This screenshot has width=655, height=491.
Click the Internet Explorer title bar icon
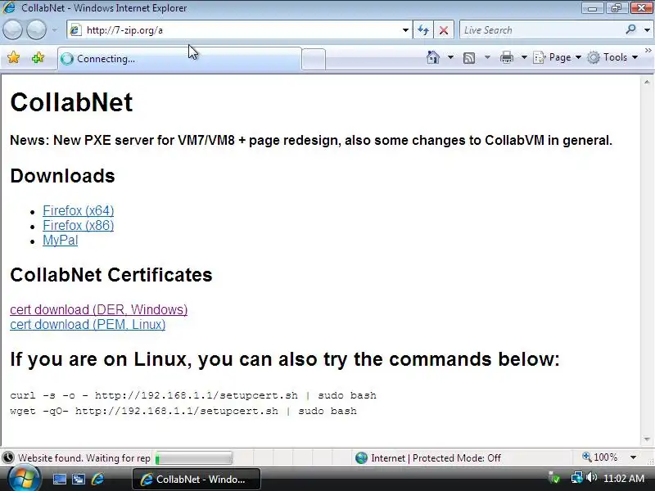pos(9,7)
